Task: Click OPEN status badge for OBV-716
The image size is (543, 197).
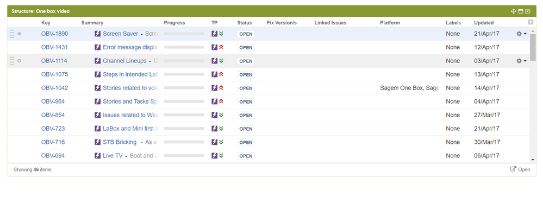Action: [246, 142]
